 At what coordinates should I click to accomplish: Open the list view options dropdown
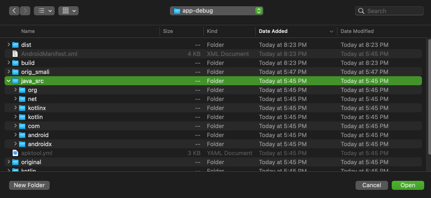44,11
